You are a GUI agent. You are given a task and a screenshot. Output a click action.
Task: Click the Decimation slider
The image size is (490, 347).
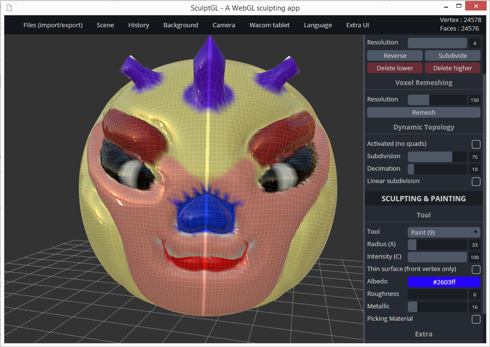pos(437,169)
